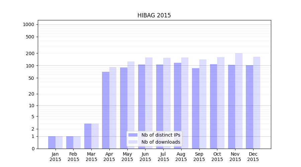The height and width of the screenshot is (167, 301).
Task: Click the Feb 2015 distinct IPs bar
Action: click(70, 143)
